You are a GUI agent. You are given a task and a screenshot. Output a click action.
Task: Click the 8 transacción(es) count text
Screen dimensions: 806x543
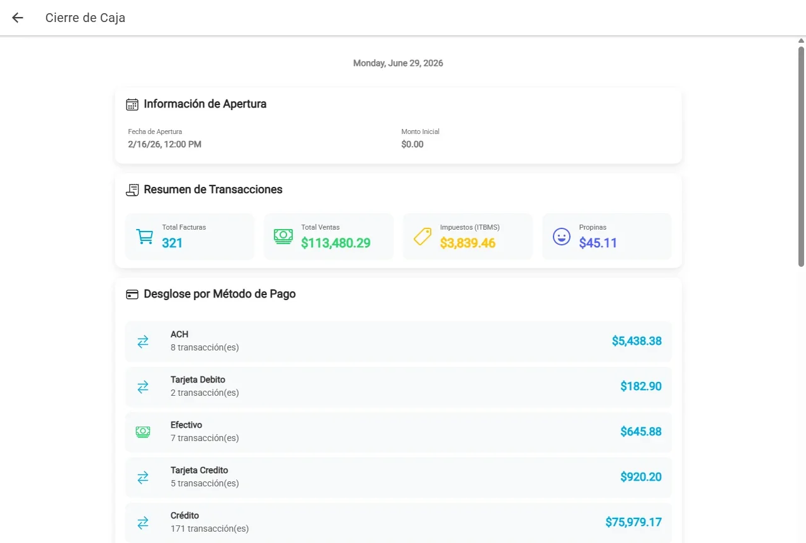[x=205, y=348]
